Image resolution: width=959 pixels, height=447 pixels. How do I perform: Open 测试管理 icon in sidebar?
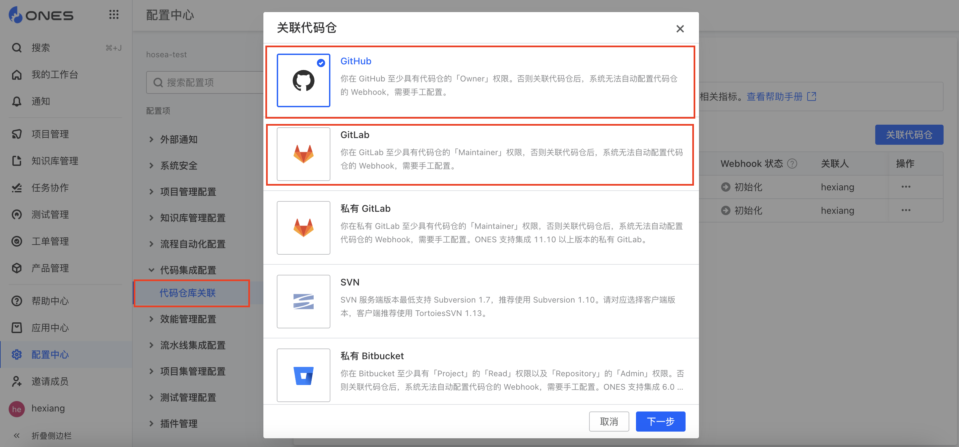coord(17,214)
